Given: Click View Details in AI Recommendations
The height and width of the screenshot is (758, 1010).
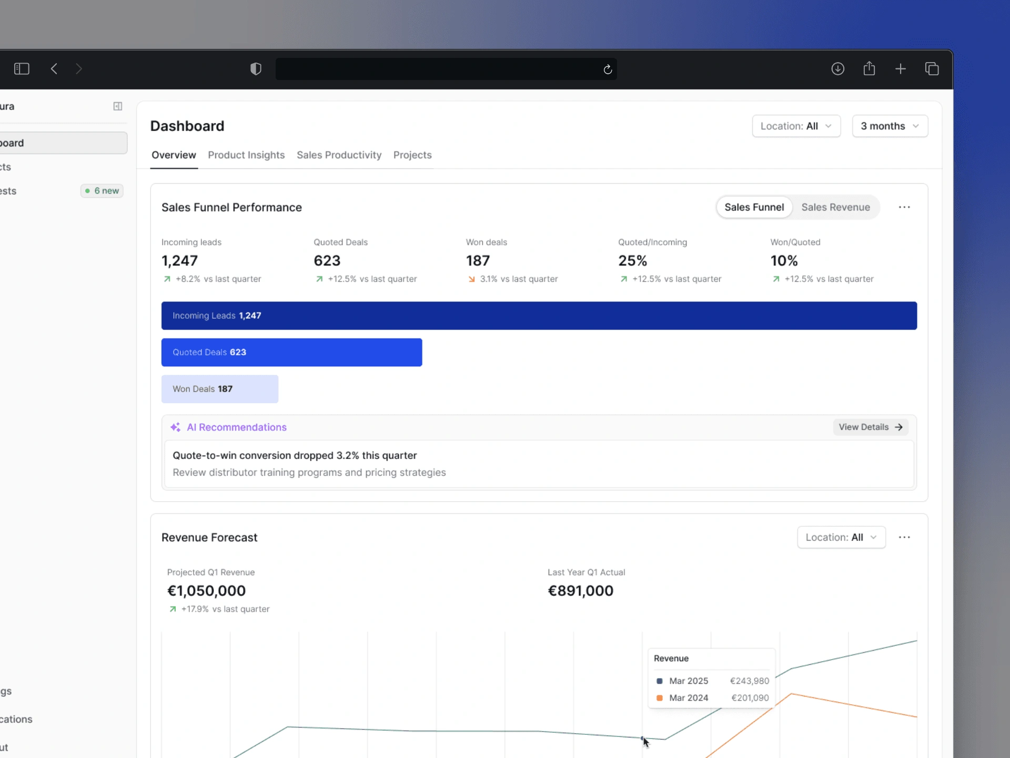Looking at the screenshot, I should 870,427.
